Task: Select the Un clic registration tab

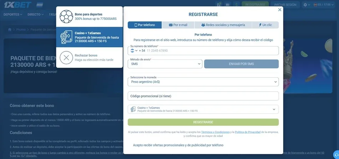Action: tap(265, 25)
